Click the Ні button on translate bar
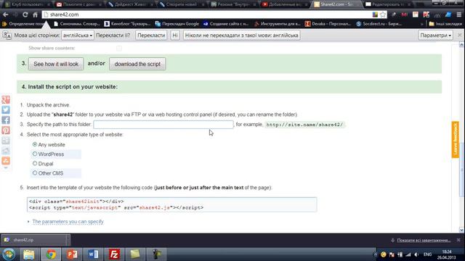The width and height of the screenshot is (465, 261). (175, 36)
